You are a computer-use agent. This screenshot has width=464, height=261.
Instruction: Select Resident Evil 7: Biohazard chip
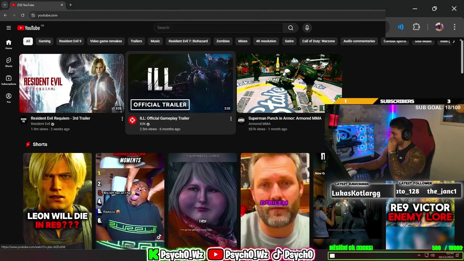pos(188,41)
